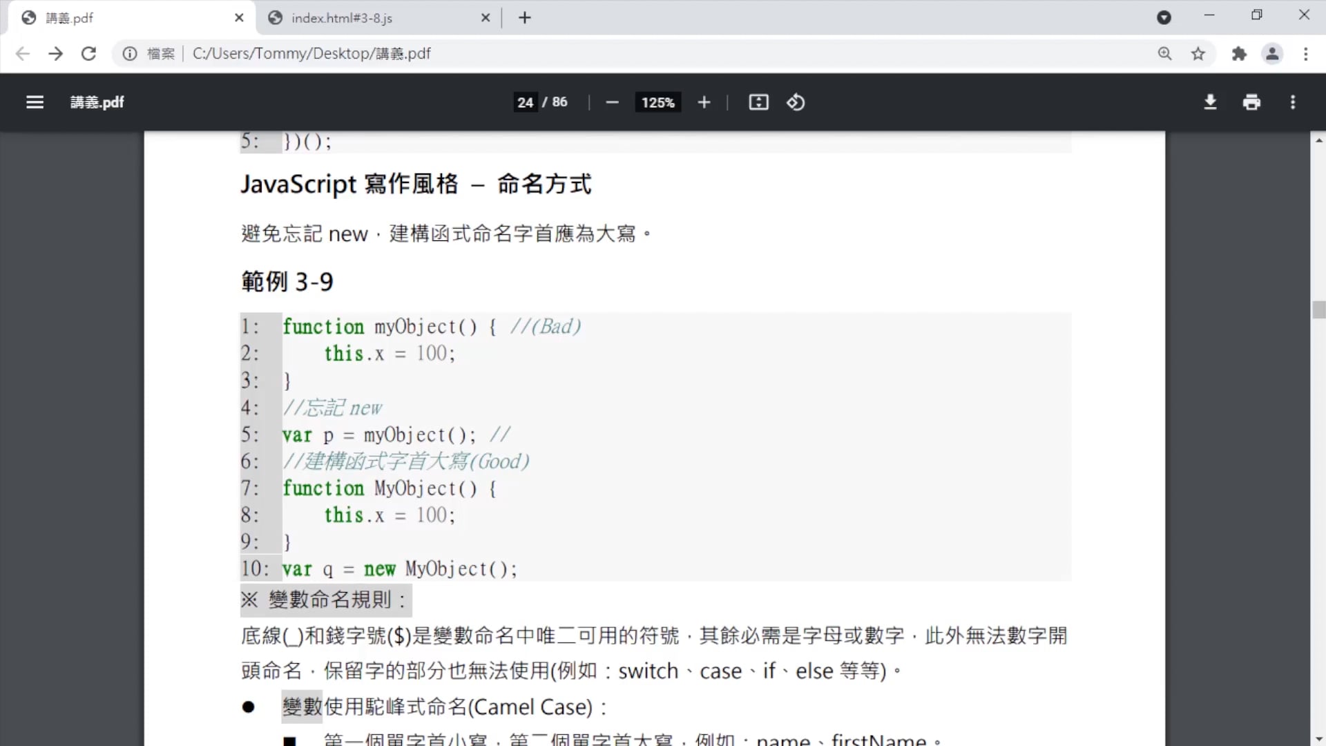Screen dimensions: 1326x746
Task: Bookmark this page with star icon
Action: [x=1198, y=54]
